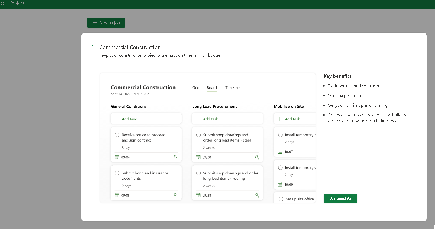This screenshot has width=435, height=229.
Task: Click the Use template button
Action: coord(340,198)
